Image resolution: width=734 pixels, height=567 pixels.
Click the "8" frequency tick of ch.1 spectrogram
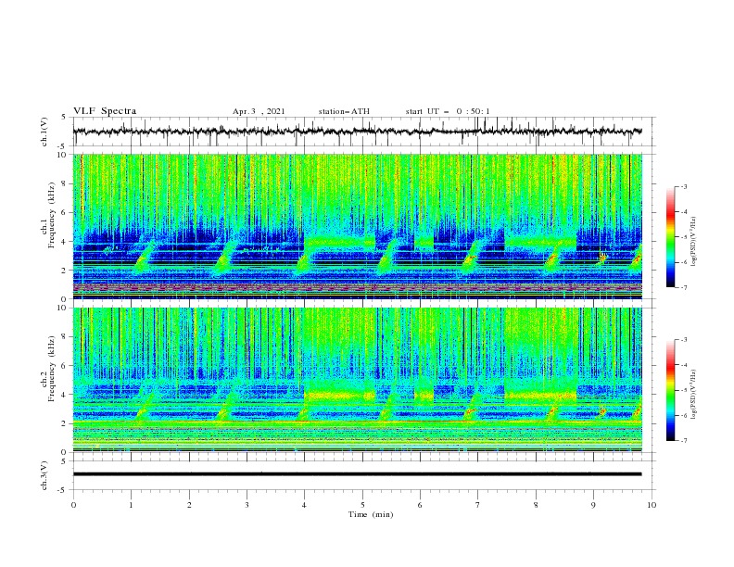65,183
